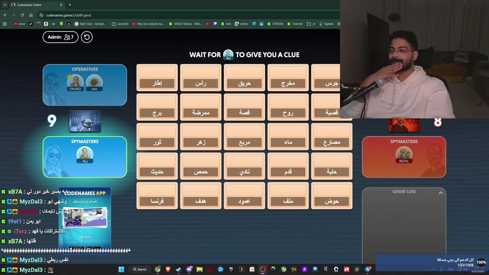Click blue spymaster زيد avatar
Screen dimensions: 489x275
pyautogui.click(x=85, y=155)
